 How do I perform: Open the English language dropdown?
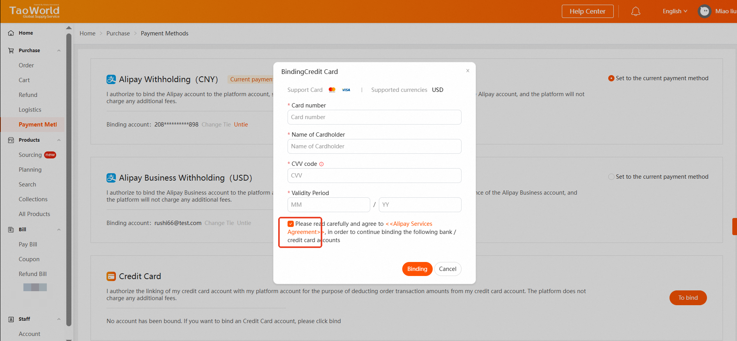pos(675,11)
